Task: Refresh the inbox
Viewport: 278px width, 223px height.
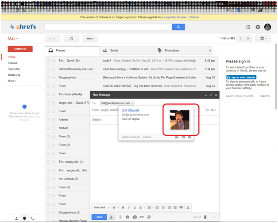Action: tap(71, 39)
